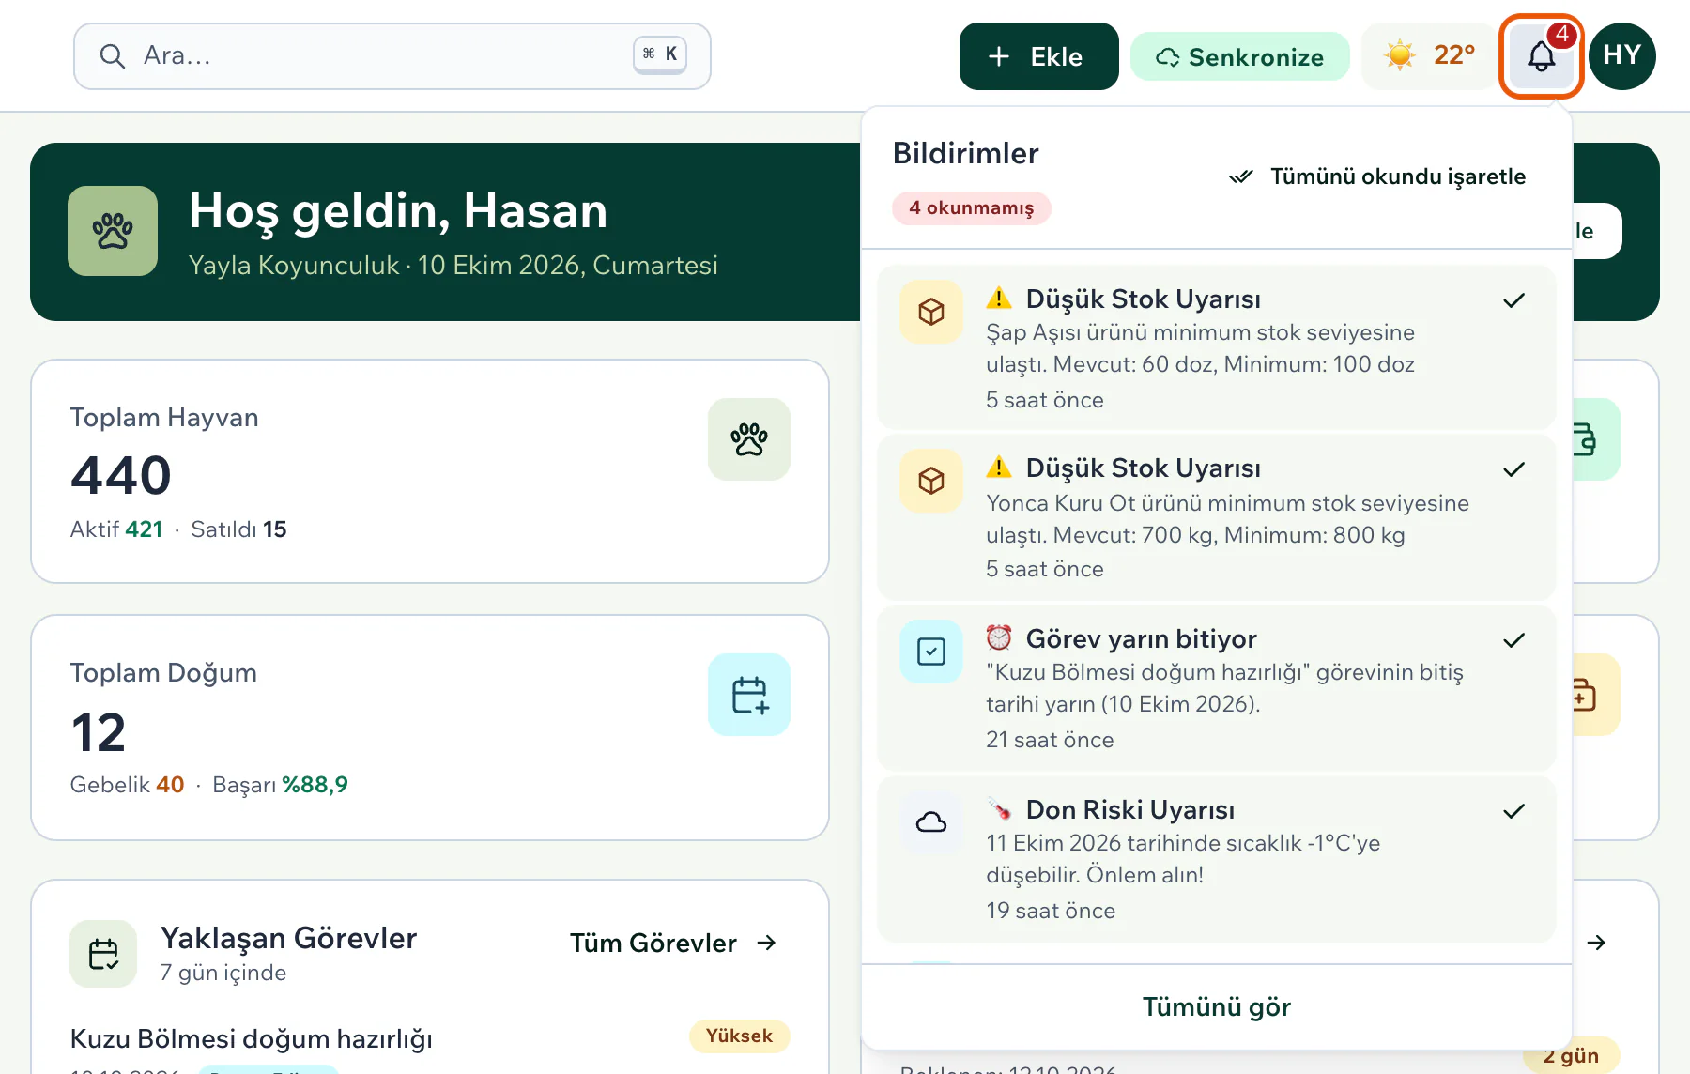Image resolution: width=1690 pixels, height=1074 pixels.
Task: Click cloud icon of Don Riski Uyarısı
Action: pyautogui.click(x=931, y=822)
